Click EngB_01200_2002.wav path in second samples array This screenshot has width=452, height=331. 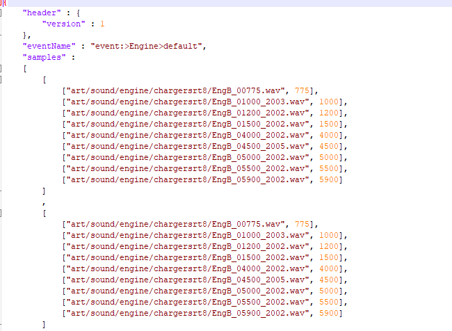tap(188, 247)
